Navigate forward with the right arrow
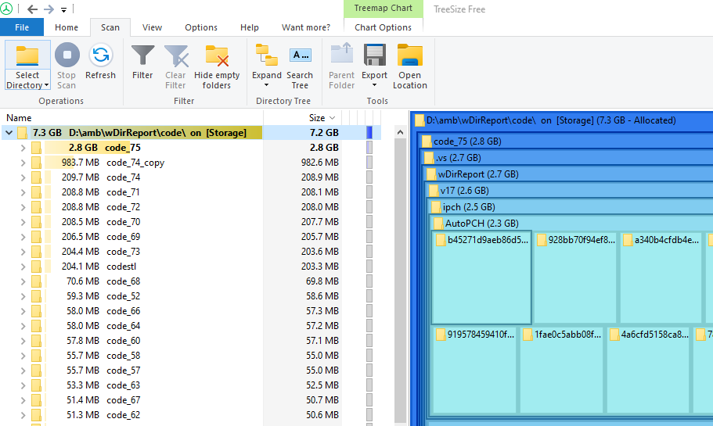The height and width of the screenshot is (426, 713). (x=49, y=9)
